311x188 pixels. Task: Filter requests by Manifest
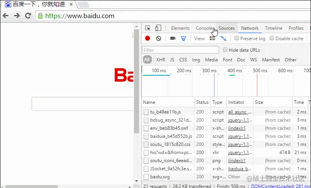pyautogui.click(x=271, y=59)
